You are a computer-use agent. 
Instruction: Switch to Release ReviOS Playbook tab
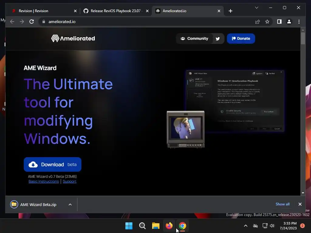116,11
